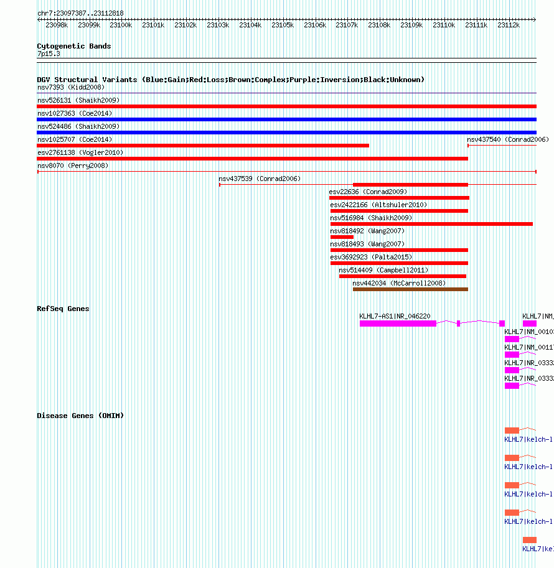This screenshot has width=554, height=568.
Task: Click the 23105k ruler position label
Action: pyautogui.click(x=283, y=25)
